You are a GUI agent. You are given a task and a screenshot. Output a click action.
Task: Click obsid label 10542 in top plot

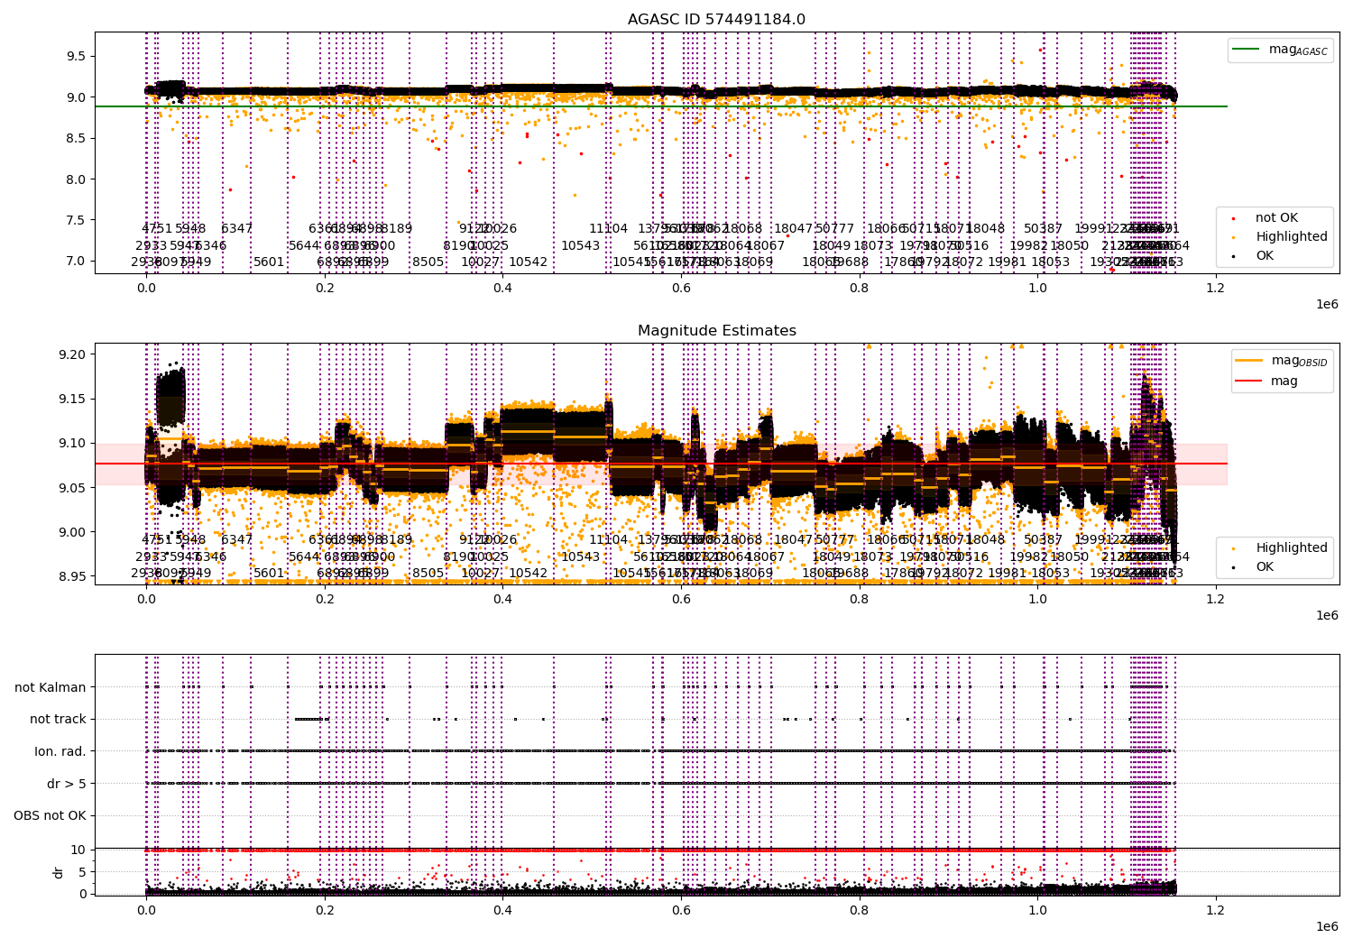[x=529, y=262]
